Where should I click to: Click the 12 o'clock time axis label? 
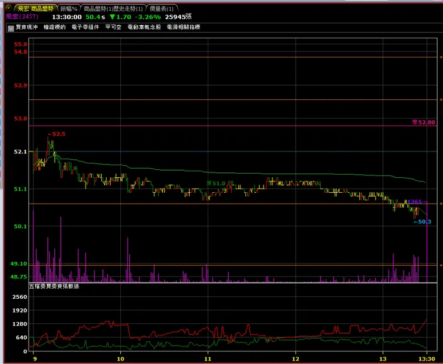[296, 359]
